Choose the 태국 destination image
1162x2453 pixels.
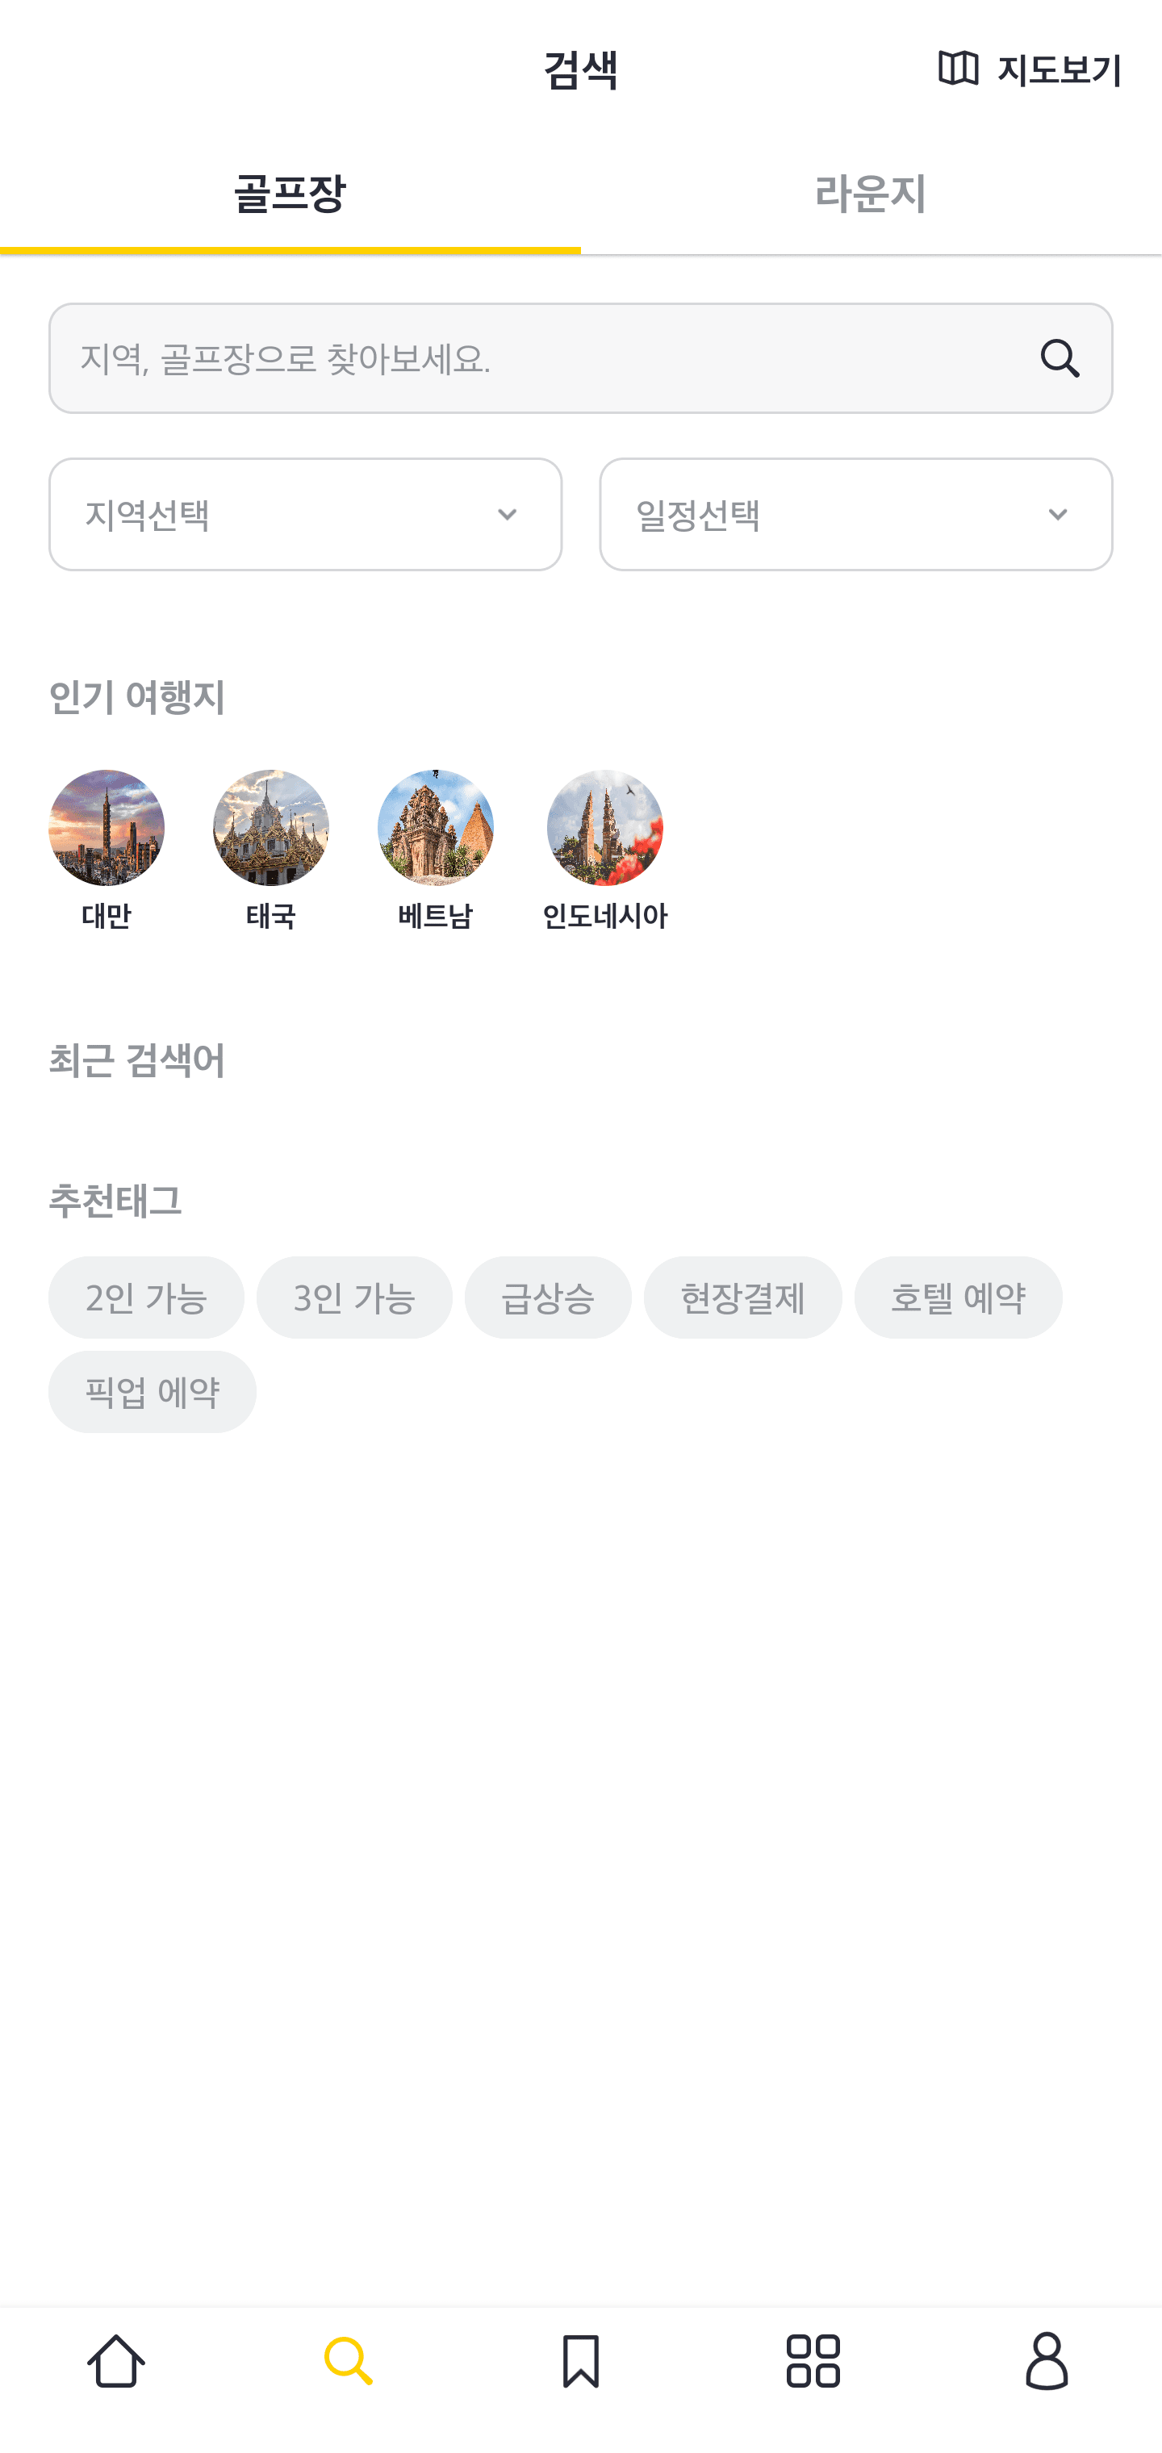pyautogui.click(x=271, y=828)
